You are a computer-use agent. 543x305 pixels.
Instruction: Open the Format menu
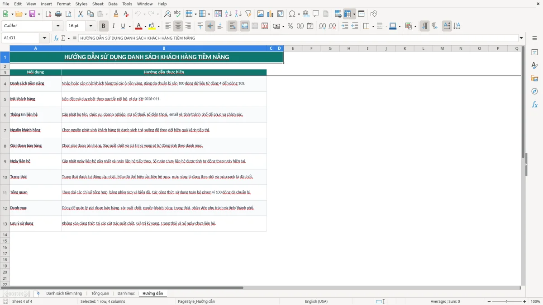pos(64,4)
